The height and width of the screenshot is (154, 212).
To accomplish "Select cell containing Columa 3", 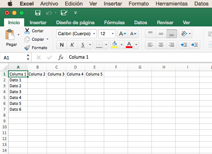I will (56, 74).
